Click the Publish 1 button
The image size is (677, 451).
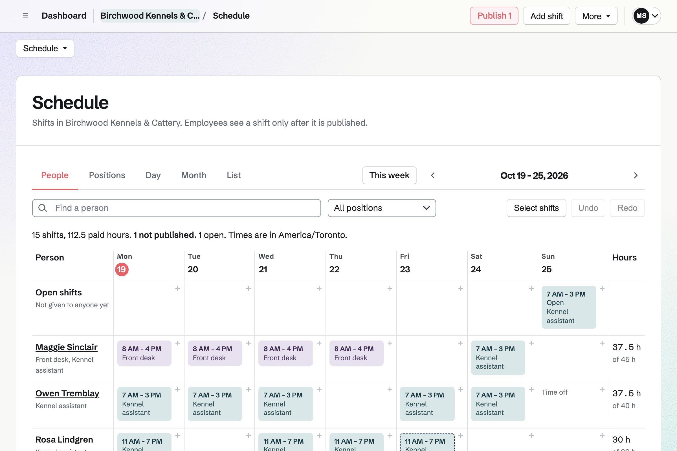coord(494,16)
